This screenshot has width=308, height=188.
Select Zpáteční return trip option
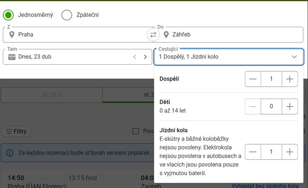(67, 15)
